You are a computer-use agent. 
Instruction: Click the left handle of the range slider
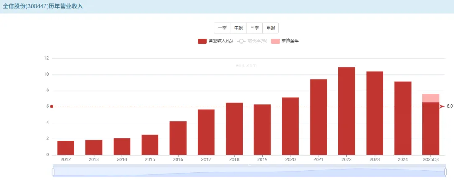point(53,172)
